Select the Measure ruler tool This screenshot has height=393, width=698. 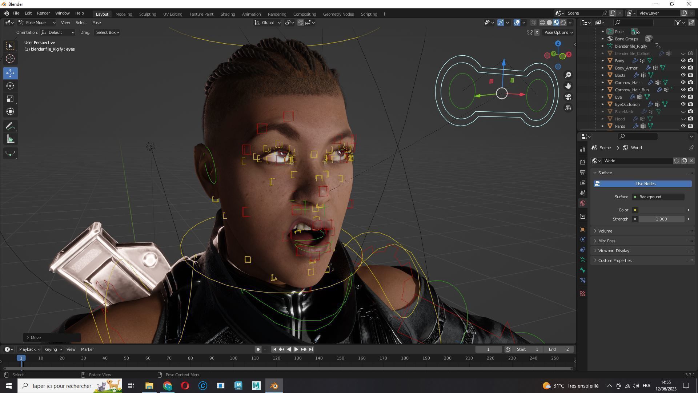pos(10,139)
